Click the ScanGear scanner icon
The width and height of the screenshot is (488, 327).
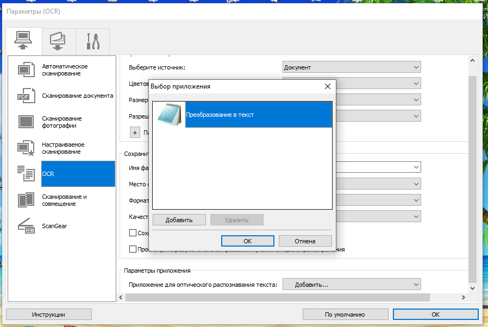[x=26, y=226]
